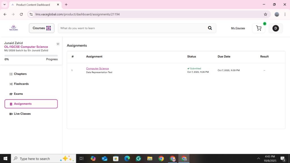Go to Chapters in sidebar
Viewport: 290px width, 163px height.
point(20,74)
